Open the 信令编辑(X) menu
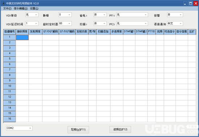This screenshot has width=199, height=137. tap(21, 9)
